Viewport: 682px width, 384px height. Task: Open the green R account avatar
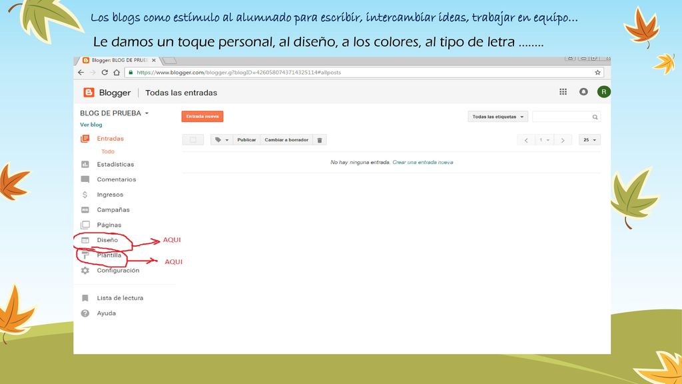(x=603, y=92)
